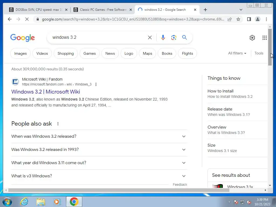
Task: Start voice search with microphone icon
Action: point(163,37)
